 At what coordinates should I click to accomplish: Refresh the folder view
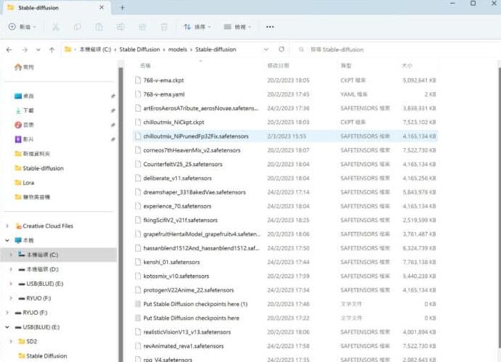coord(281,49)
